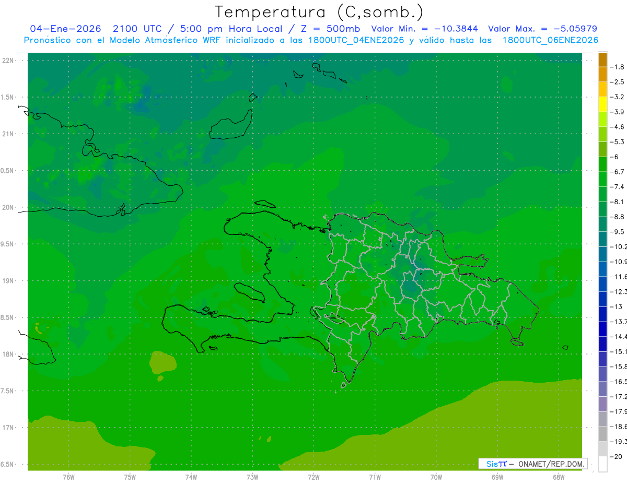Viewport: 627px width, 484px height.
Task: Pick the white swatch below -20
Action: 602,464
